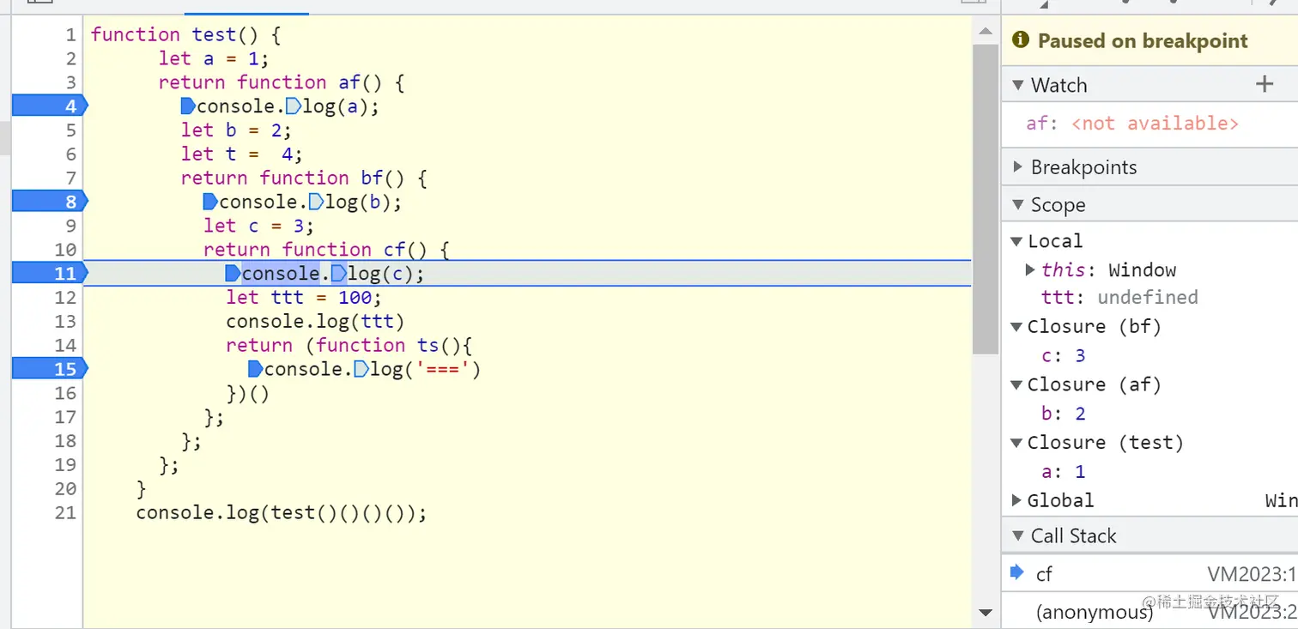Click the 'Paused on breakpoint' status message
The height and width of the screenshot is (629, 1298).
pyautogui.click(x=1143, y=40)
